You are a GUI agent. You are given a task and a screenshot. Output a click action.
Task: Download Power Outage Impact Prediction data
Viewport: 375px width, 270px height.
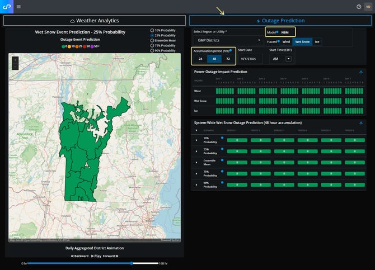(x=361, y=72)
